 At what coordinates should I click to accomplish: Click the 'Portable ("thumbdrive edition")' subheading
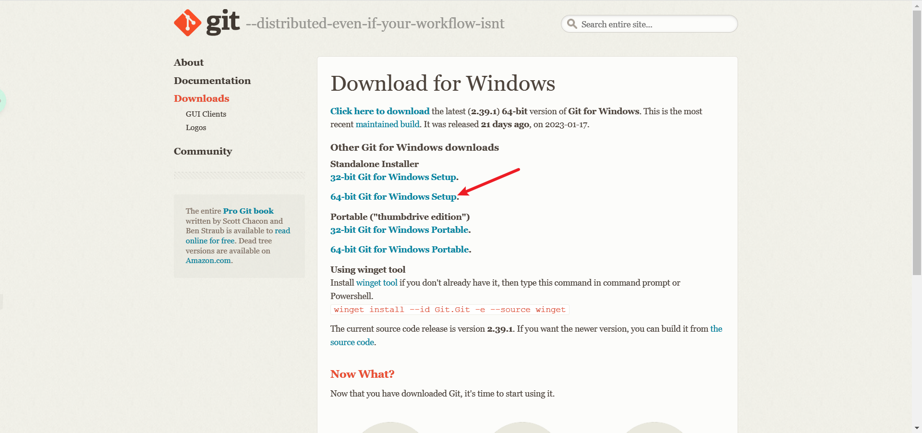400,217
